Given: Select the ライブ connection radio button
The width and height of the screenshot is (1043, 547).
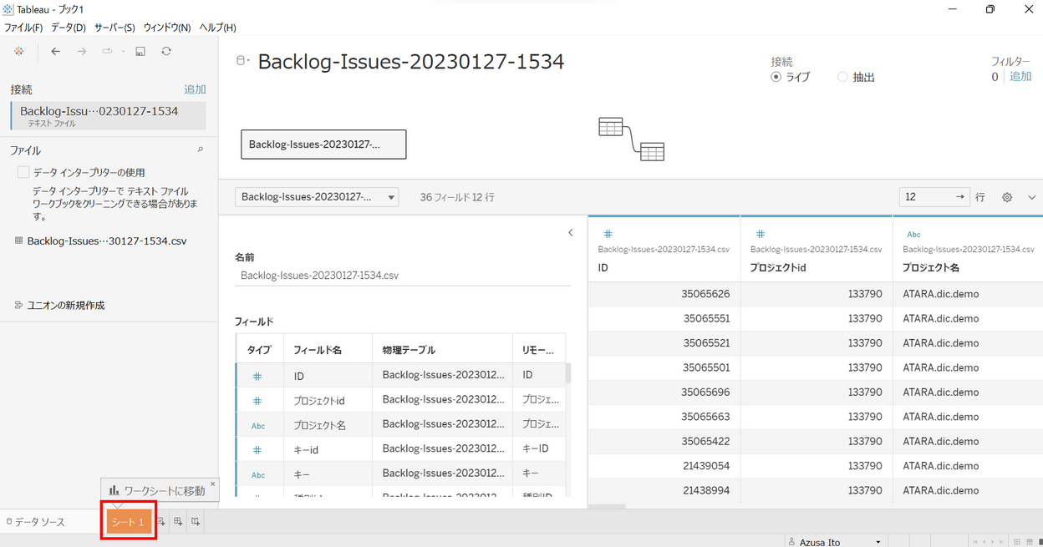Looking at the screenshot, I should point(776,77).
